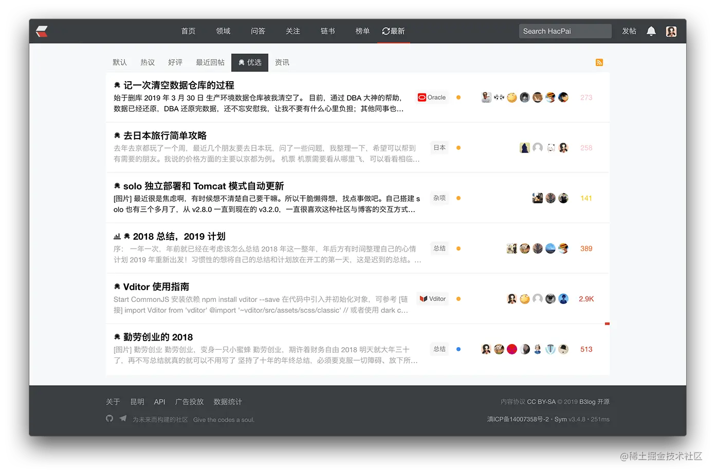
Task: Open 领域 in the top navigation
Action: (223, 31)
